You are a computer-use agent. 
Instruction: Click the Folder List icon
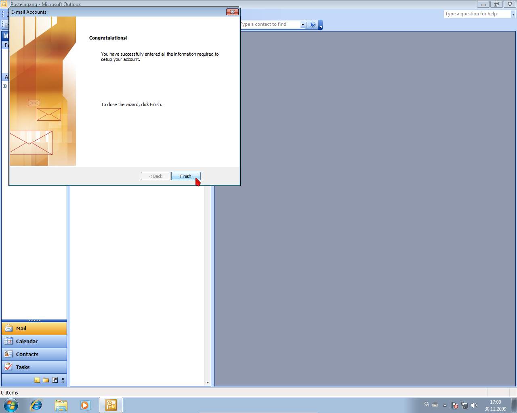[x=46, y=380]
